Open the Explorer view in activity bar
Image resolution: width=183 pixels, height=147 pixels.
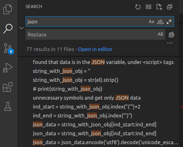(7, 9)
